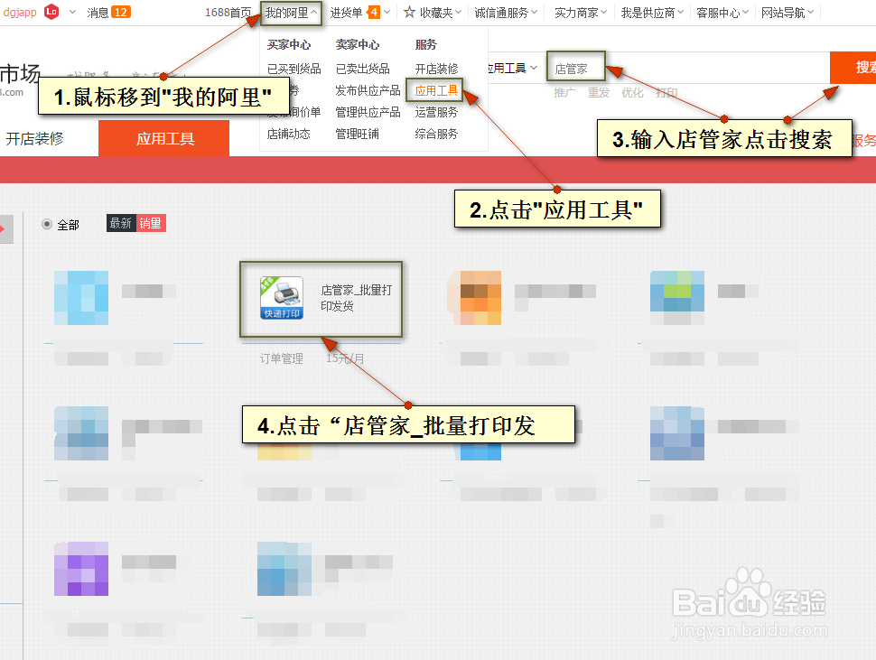The image size is (876, 660).
Task: Toggle sorting to 最新
Action: 120,222
